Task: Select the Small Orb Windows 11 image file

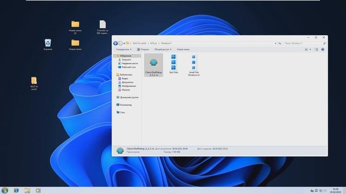Action: (x=194, y=65)
